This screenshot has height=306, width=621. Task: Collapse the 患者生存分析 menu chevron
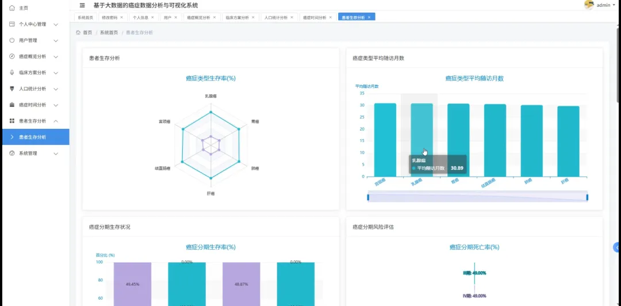(x=56, y=121)
